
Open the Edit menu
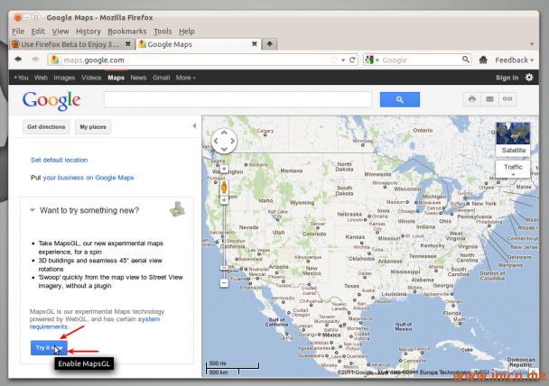[38, 32]
